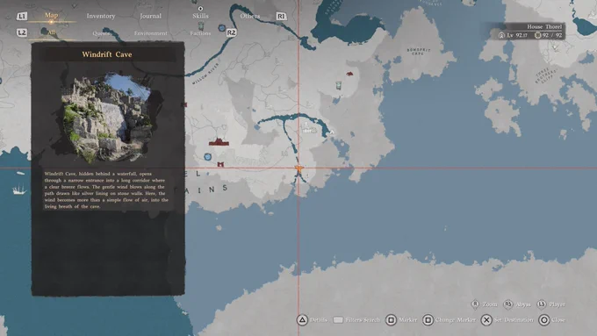Switch to the Inventory tab
Screen dimensions: 597x336
100,16
